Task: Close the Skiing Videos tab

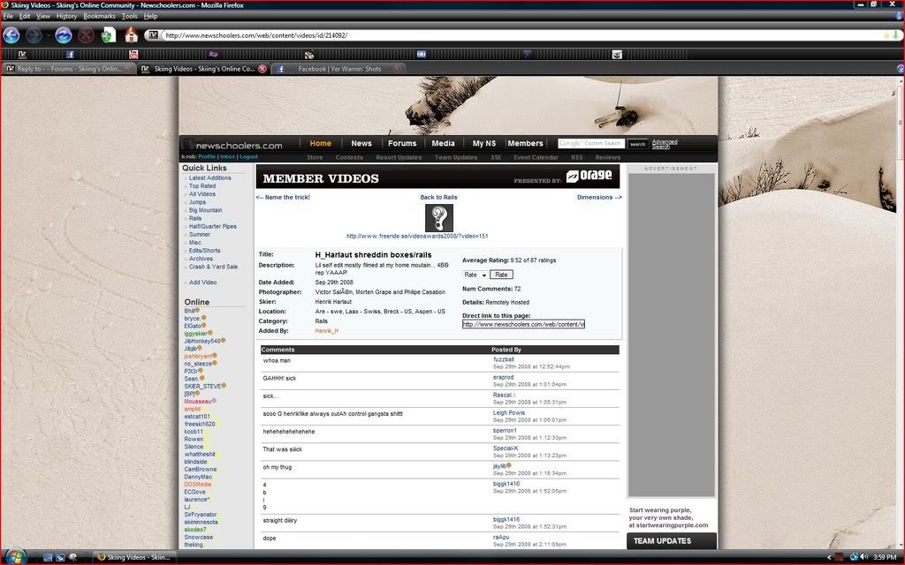Action: [262, 69]
